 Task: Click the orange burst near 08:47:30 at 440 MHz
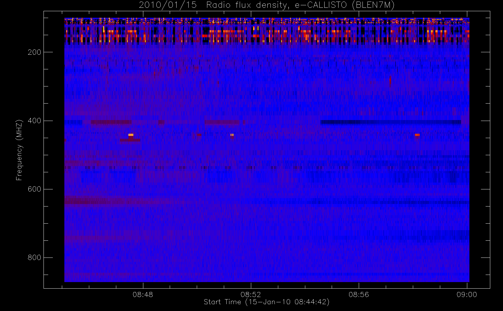click(131, 135)
